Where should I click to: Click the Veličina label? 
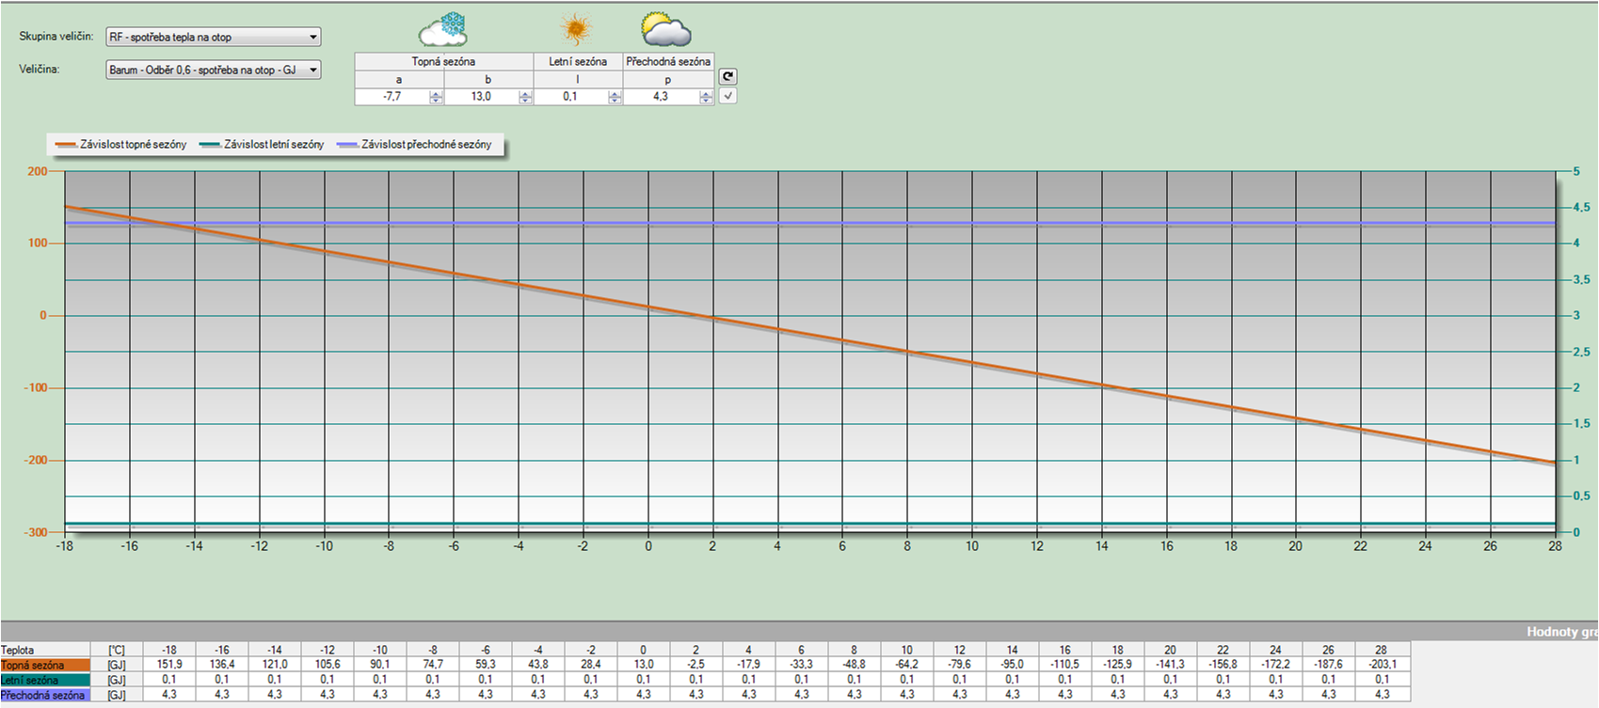click(40, 70)
